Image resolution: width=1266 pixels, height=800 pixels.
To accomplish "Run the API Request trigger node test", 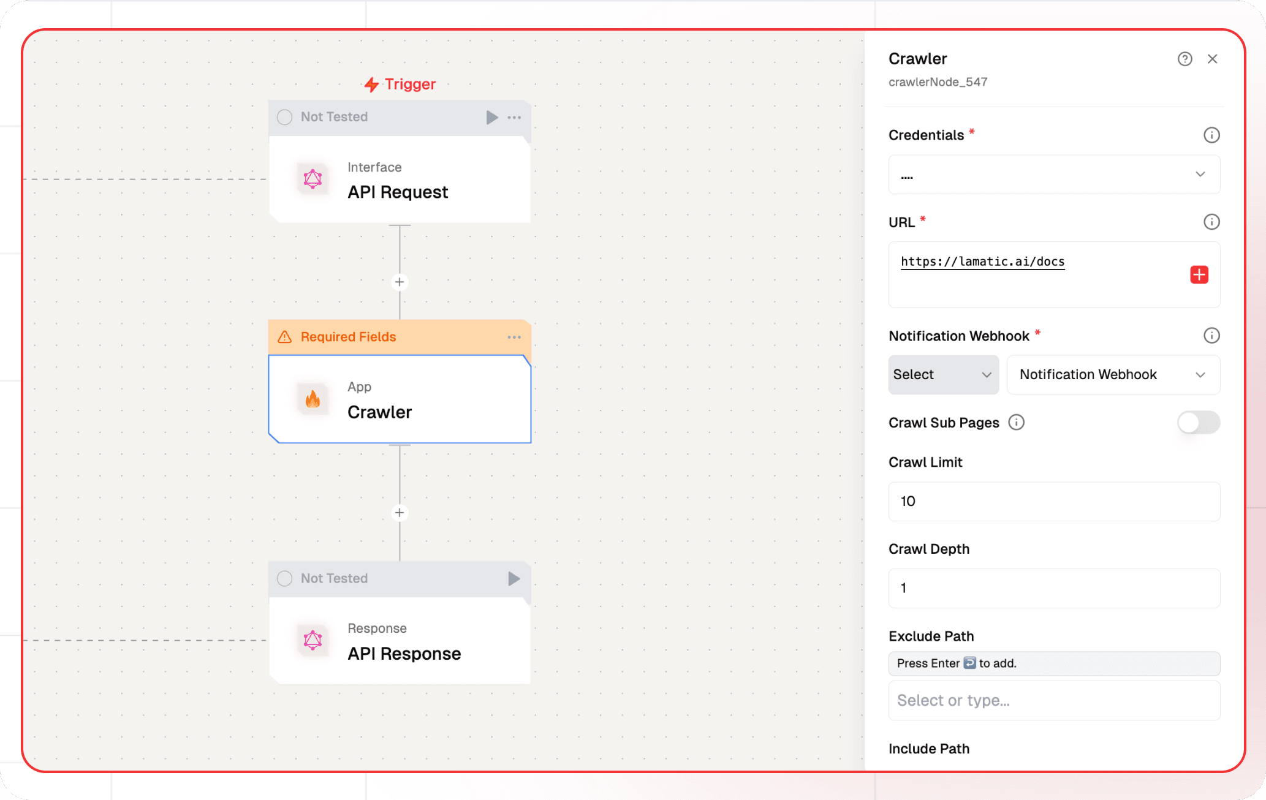I will coord(491,117).
